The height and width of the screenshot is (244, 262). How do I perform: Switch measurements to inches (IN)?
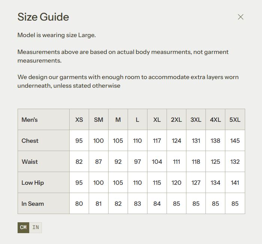(x=36, y=228)
